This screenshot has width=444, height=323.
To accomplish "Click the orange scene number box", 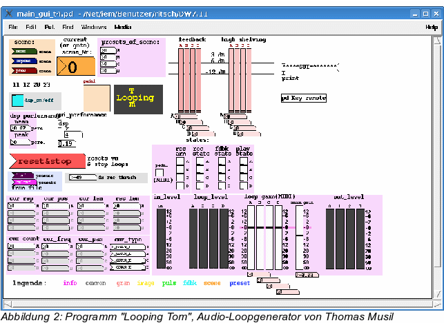I will click(x=76, y=67).
